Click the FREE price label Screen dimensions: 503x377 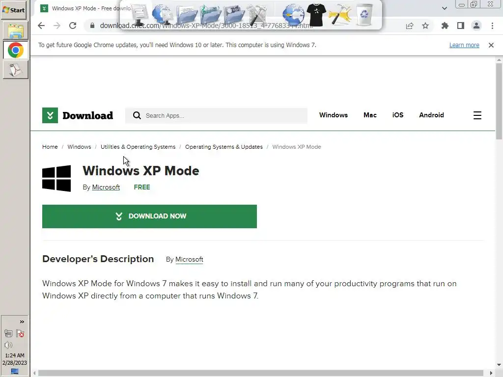click(x=142, y=187)
